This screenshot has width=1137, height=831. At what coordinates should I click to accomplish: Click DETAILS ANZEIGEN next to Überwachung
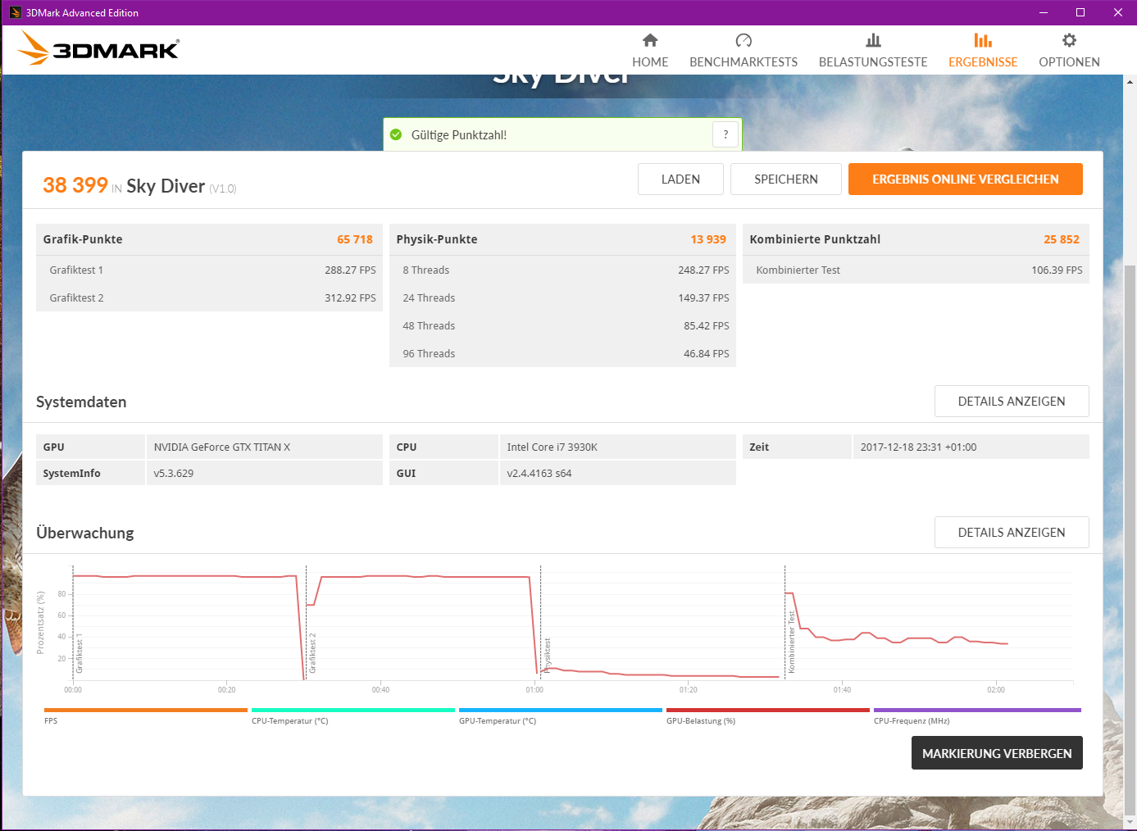point(1012,532)
